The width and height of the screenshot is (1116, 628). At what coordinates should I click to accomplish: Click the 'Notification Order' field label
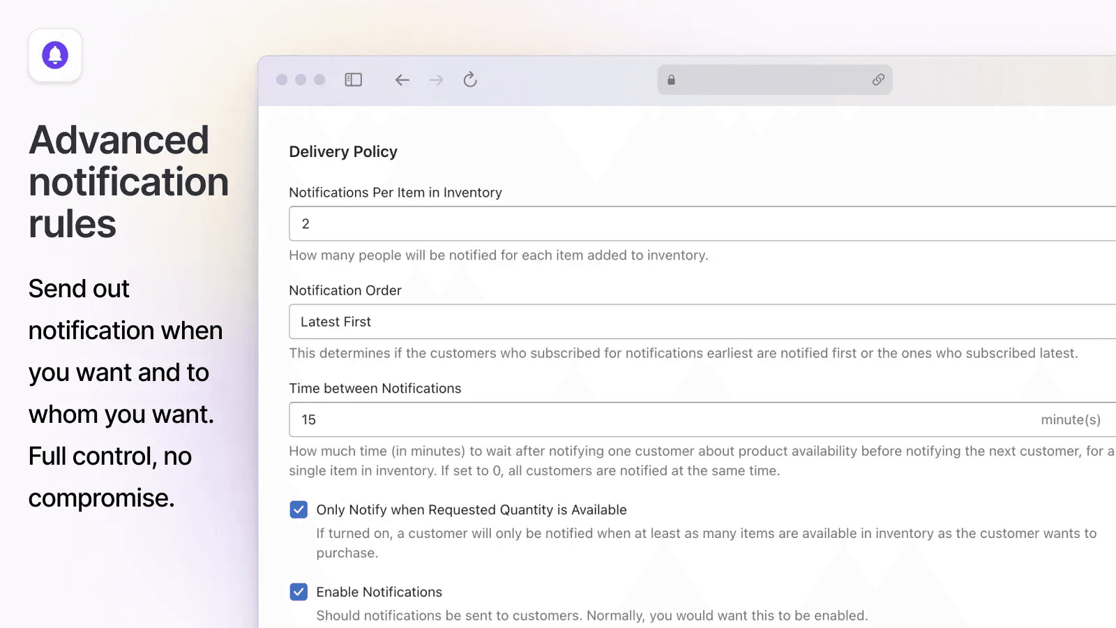345,290
